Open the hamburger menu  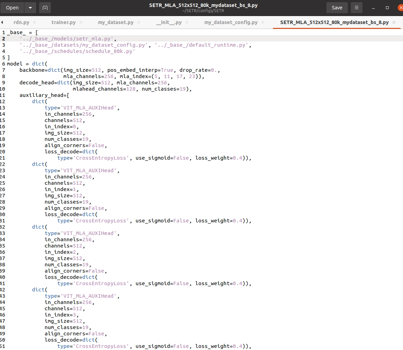(356, 7)
